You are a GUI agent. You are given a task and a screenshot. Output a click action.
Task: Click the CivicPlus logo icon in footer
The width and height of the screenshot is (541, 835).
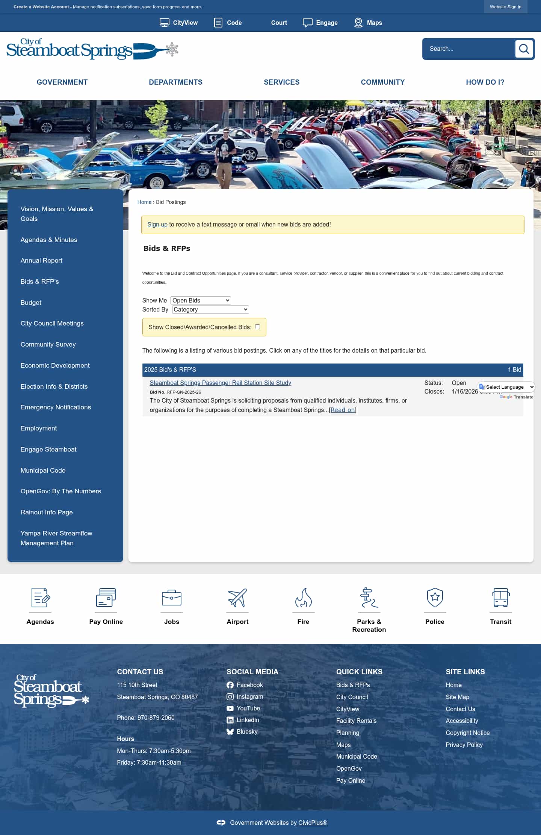(x=221, y=823)
